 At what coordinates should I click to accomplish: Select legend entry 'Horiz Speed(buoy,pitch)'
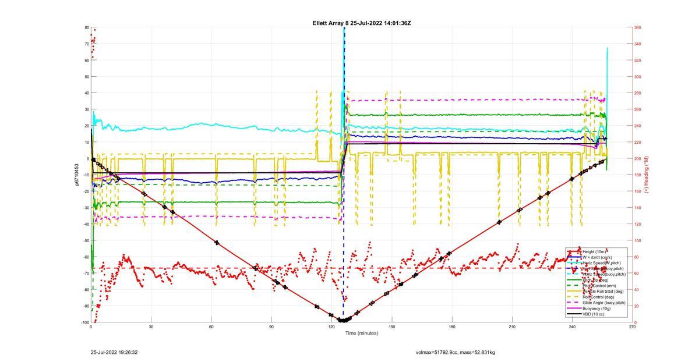pos(605,274)
